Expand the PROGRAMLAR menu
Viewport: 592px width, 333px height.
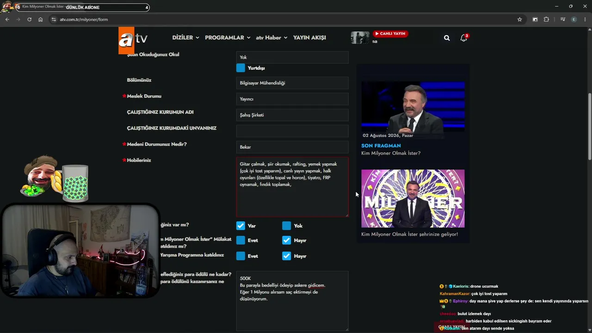click(228, 37)
